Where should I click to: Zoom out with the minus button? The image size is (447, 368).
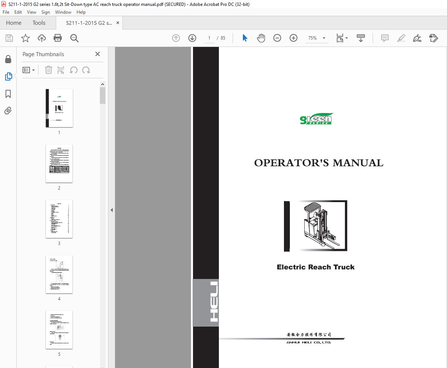coord(277,38)
